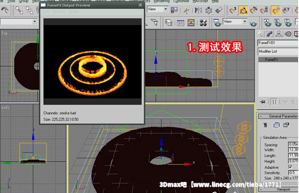Switch to the Modify panel tab
Screen dimensions: 299x193
(x=270, y=34)
